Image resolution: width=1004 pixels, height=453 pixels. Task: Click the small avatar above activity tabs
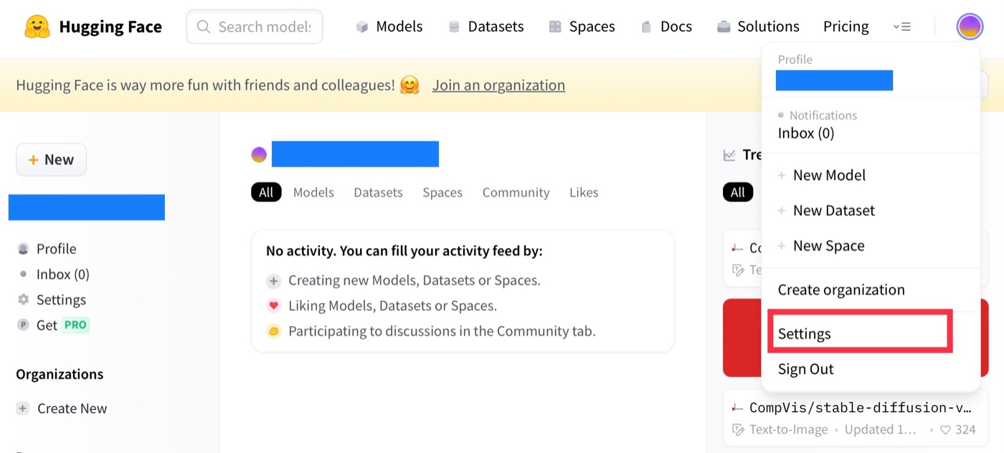pyautogui.click(x=259, y=154)
